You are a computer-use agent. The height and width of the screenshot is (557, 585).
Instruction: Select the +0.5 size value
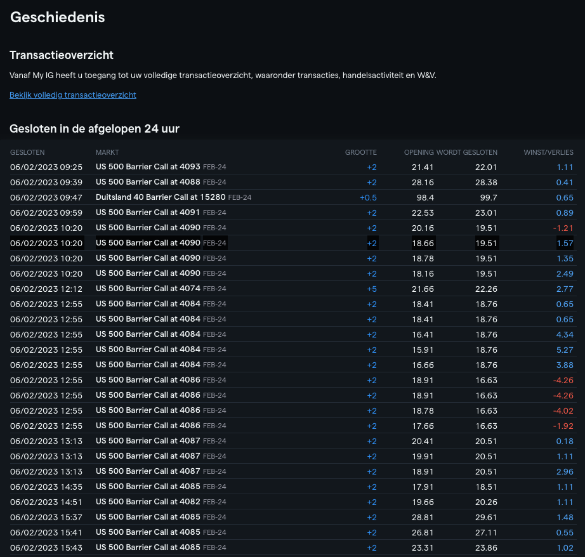pos(368,197)
